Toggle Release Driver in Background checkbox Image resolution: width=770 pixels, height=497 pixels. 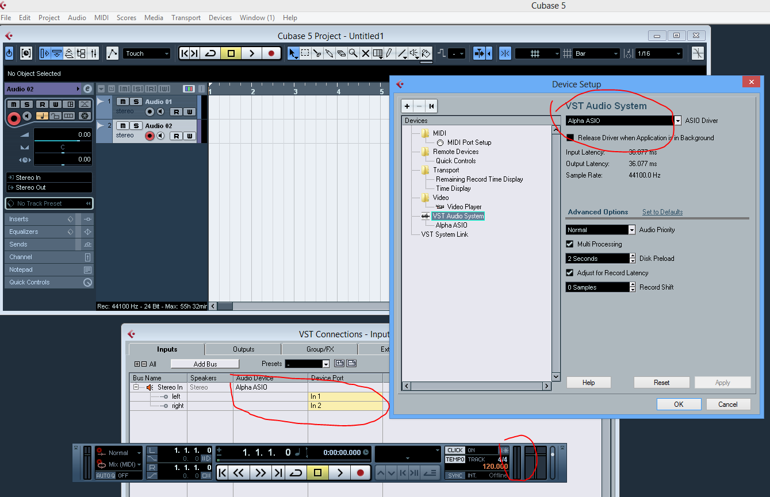click(570, 138)
